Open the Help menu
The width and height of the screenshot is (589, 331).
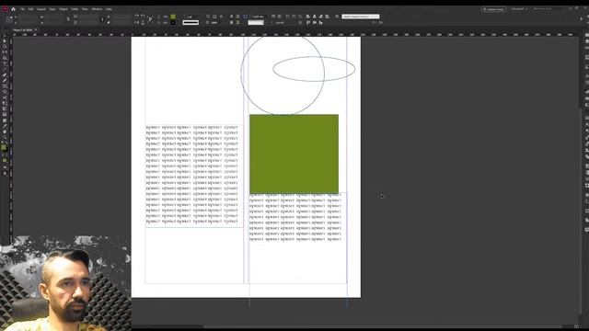click(109, 9)
